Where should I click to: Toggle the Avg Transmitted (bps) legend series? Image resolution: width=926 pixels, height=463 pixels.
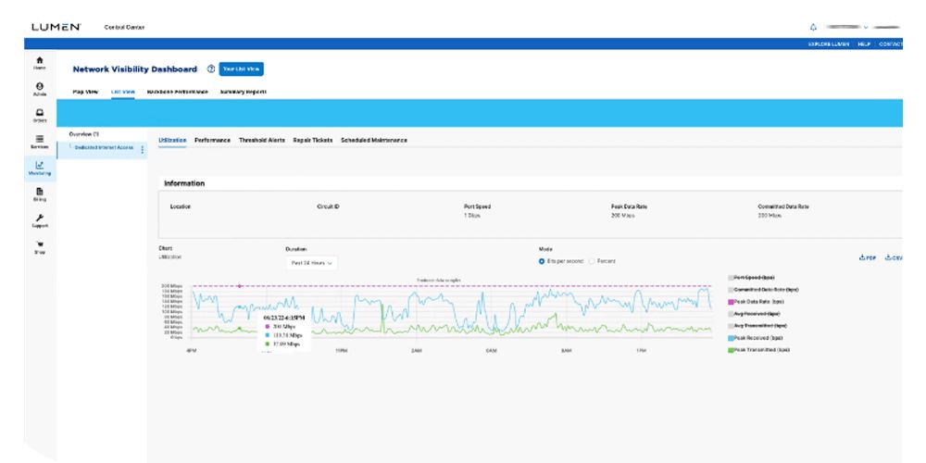click(757, 325)
